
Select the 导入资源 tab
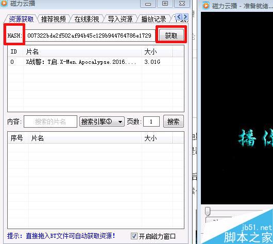point(120,19)
